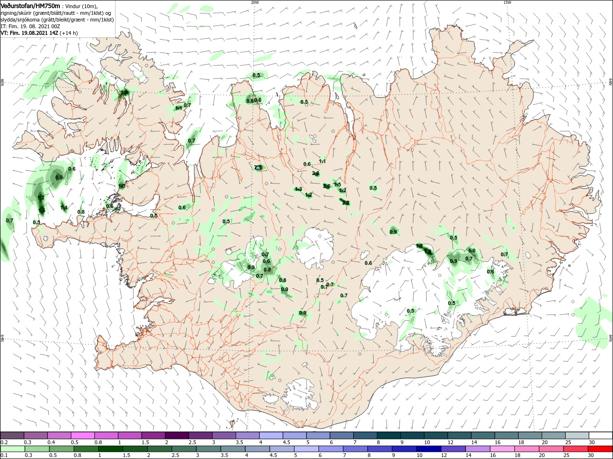Pick the white 30 swatch in upper legend row
Viewport: 613px width, 459px height.
tap(600, 436)
